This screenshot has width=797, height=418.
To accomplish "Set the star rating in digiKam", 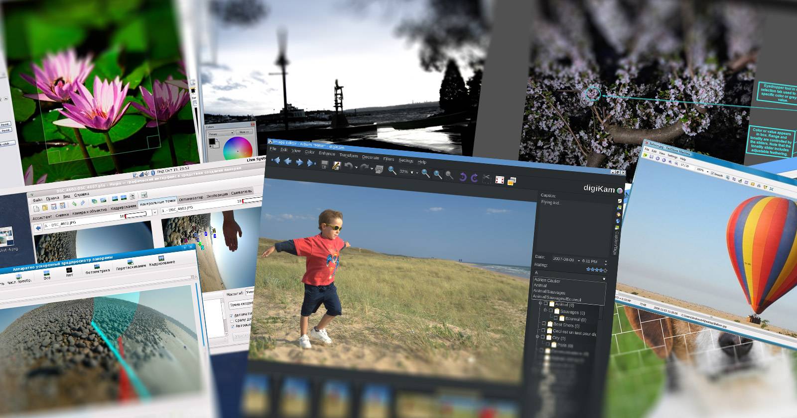I will tap(597, 269).
